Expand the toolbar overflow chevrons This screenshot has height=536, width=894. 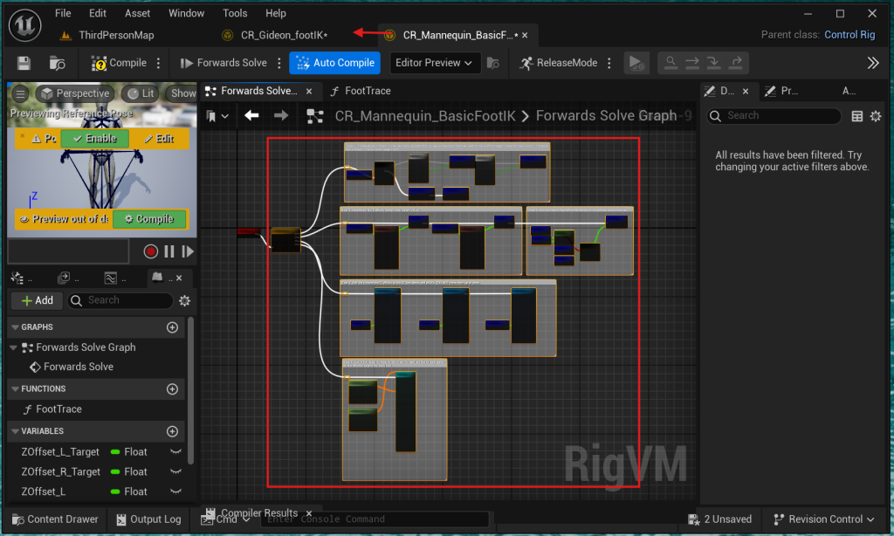873,63
